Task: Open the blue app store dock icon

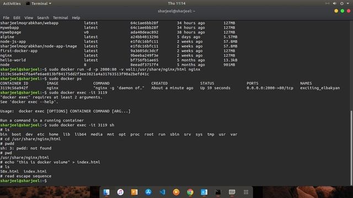Action: click(x=148, y=192)
